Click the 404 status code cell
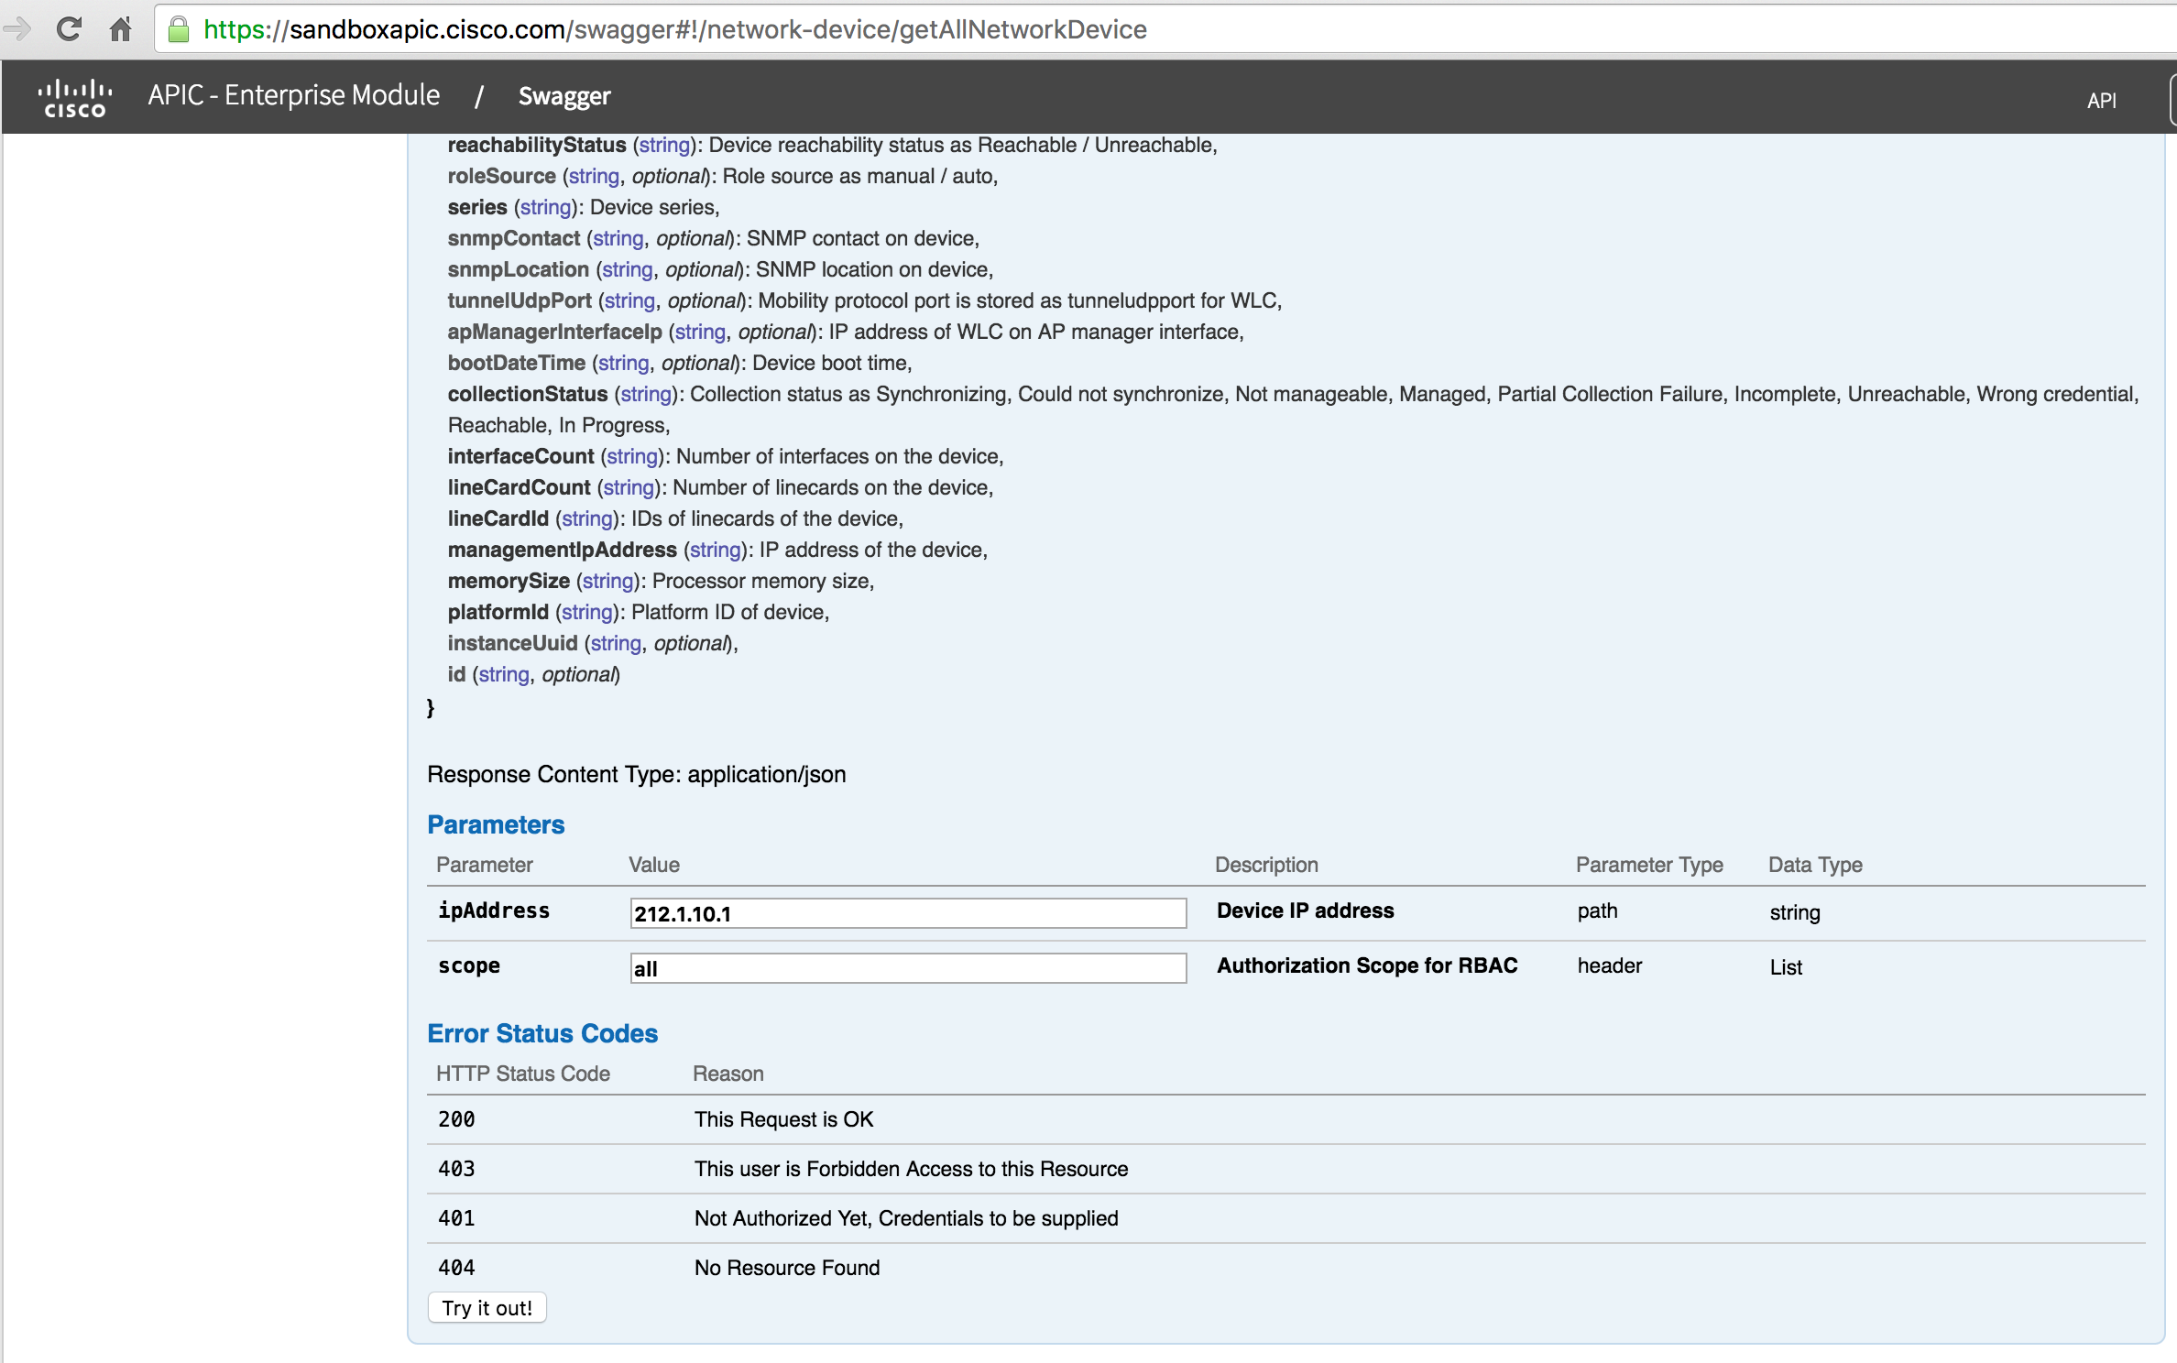The height and width of the screenshot is (1363, 2177). (456, 1268)
